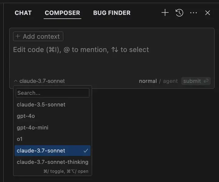Screen dimensions: 219x182
Task: Click the plus icon in Add context
Action: tap(18, 36)
